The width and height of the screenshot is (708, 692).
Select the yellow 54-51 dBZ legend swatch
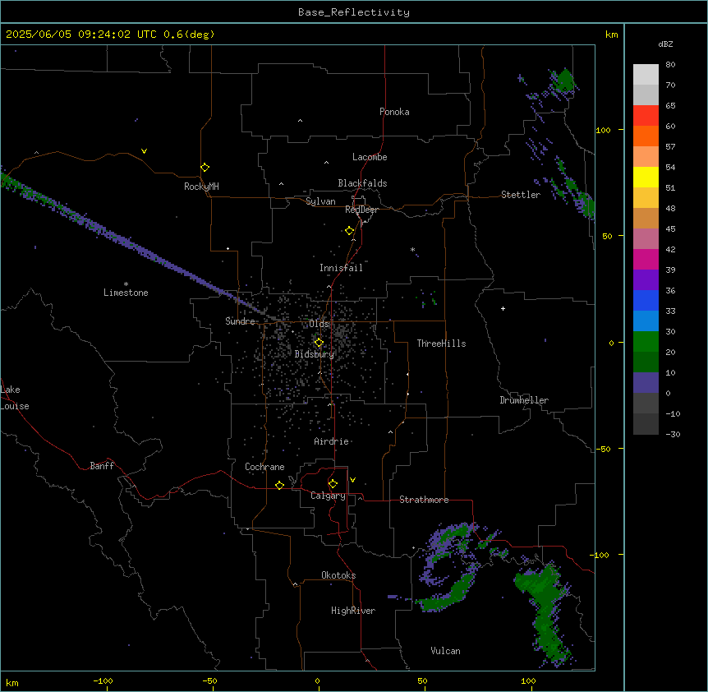646,177
